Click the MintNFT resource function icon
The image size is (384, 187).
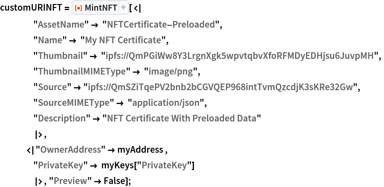[x=79, y=8]
